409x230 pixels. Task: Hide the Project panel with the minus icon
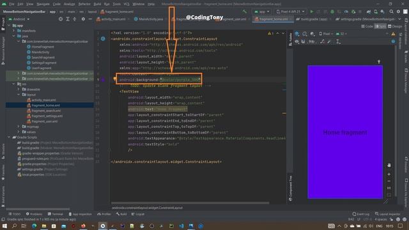[x=90, y=19]
